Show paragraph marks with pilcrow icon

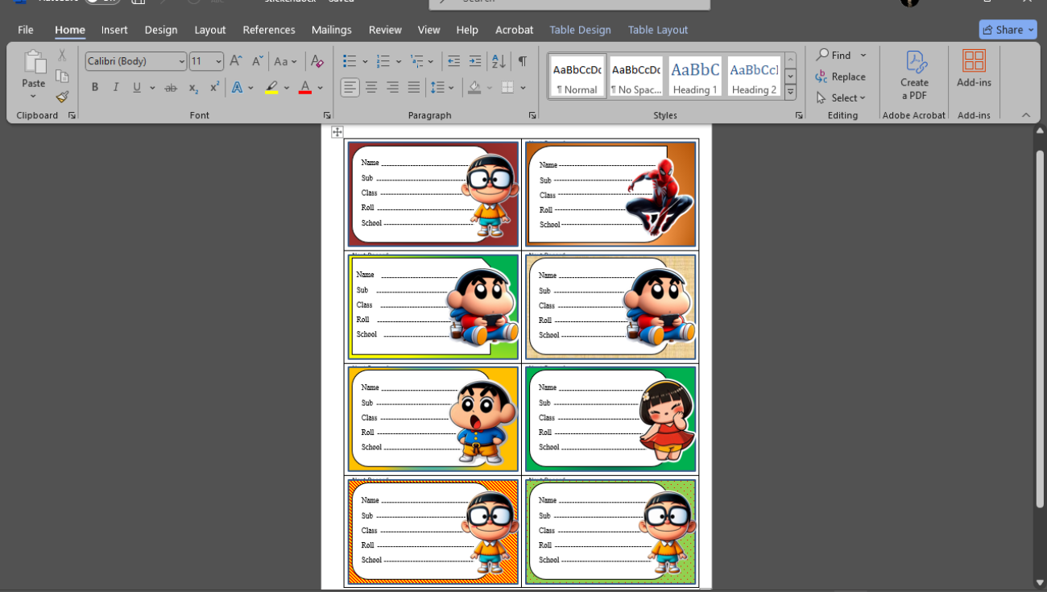pyautogui.click(x=523, y=61)
